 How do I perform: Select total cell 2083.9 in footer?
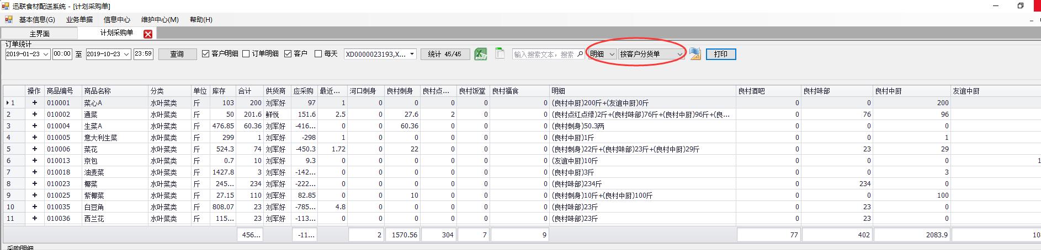coord(912,235)
